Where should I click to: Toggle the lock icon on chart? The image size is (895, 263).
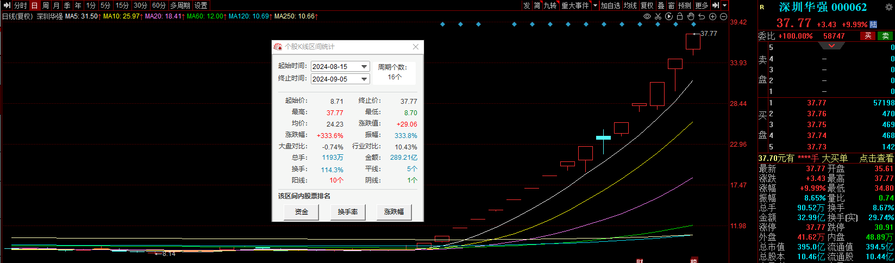point(680,16)
